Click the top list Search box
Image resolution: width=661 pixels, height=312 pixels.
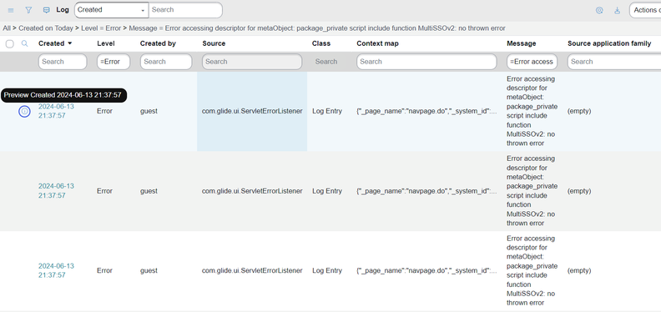coord(185,10)
